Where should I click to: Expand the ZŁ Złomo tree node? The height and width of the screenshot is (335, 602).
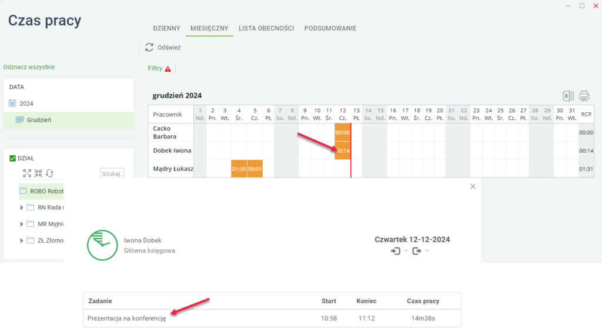[x=22, y=240]
